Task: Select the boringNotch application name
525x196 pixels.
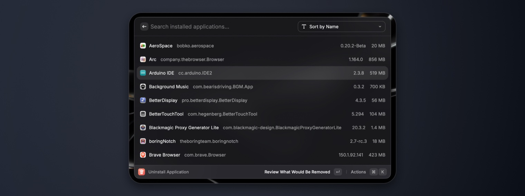Action: tap(162, 141)
